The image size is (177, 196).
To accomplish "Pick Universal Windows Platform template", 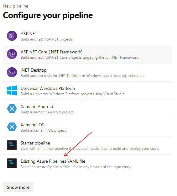I will coord(48,88).
